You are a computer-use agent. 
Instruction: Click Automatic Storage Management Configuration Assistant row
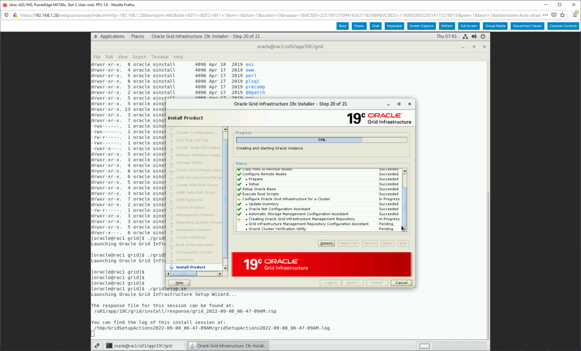pos(319,214)
